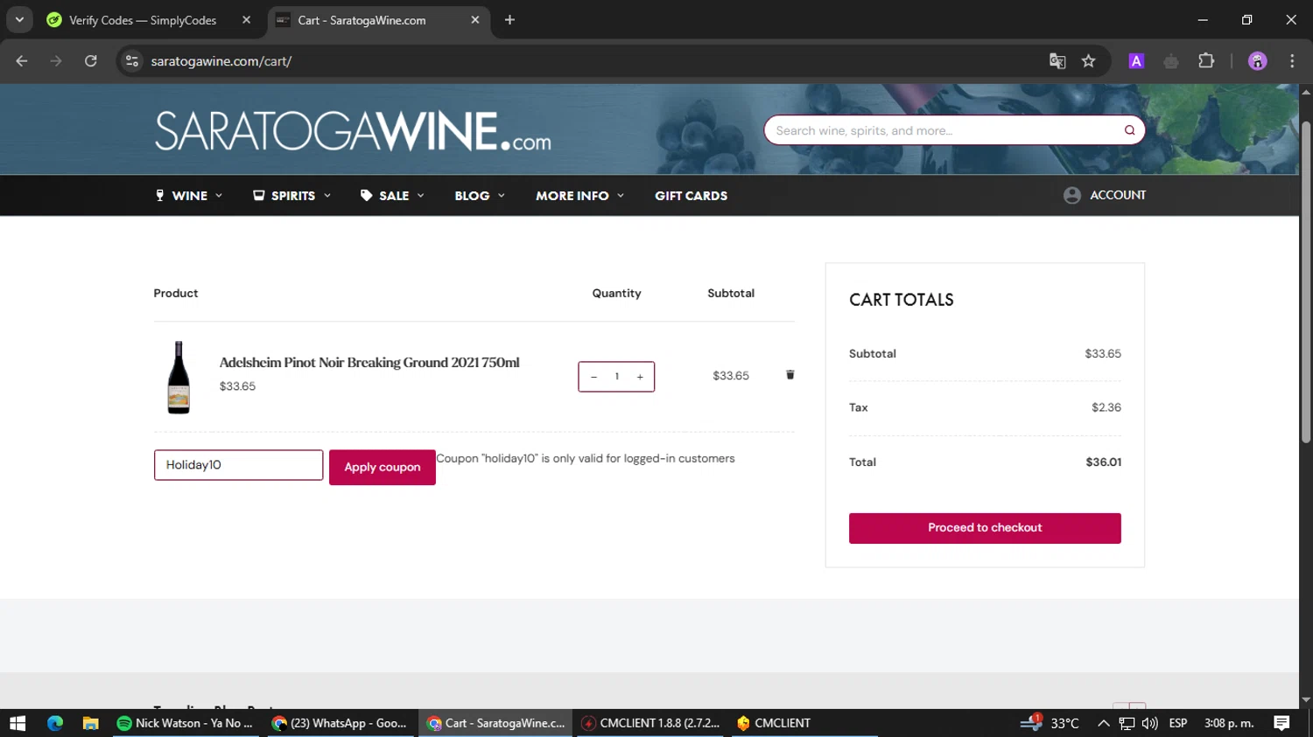Click the coupon logged-in customers message
Image resolution: width=1313 pixels, height=737 pixels.
point(586,458)
